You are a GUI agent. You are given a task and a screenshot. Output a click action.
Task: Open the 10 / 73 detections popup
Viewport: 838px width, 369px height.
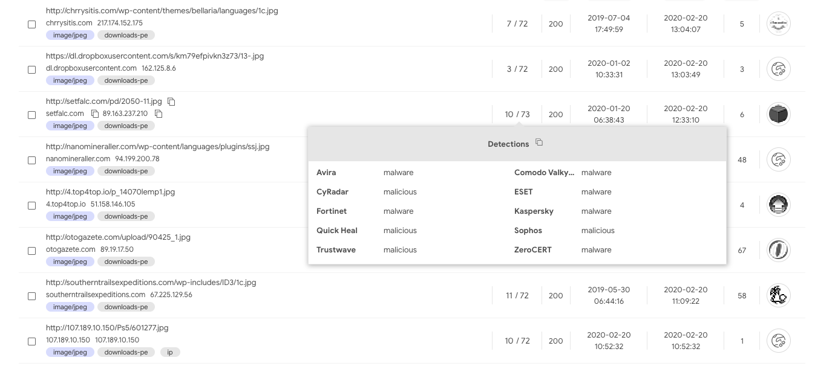(x=517, y=114)
